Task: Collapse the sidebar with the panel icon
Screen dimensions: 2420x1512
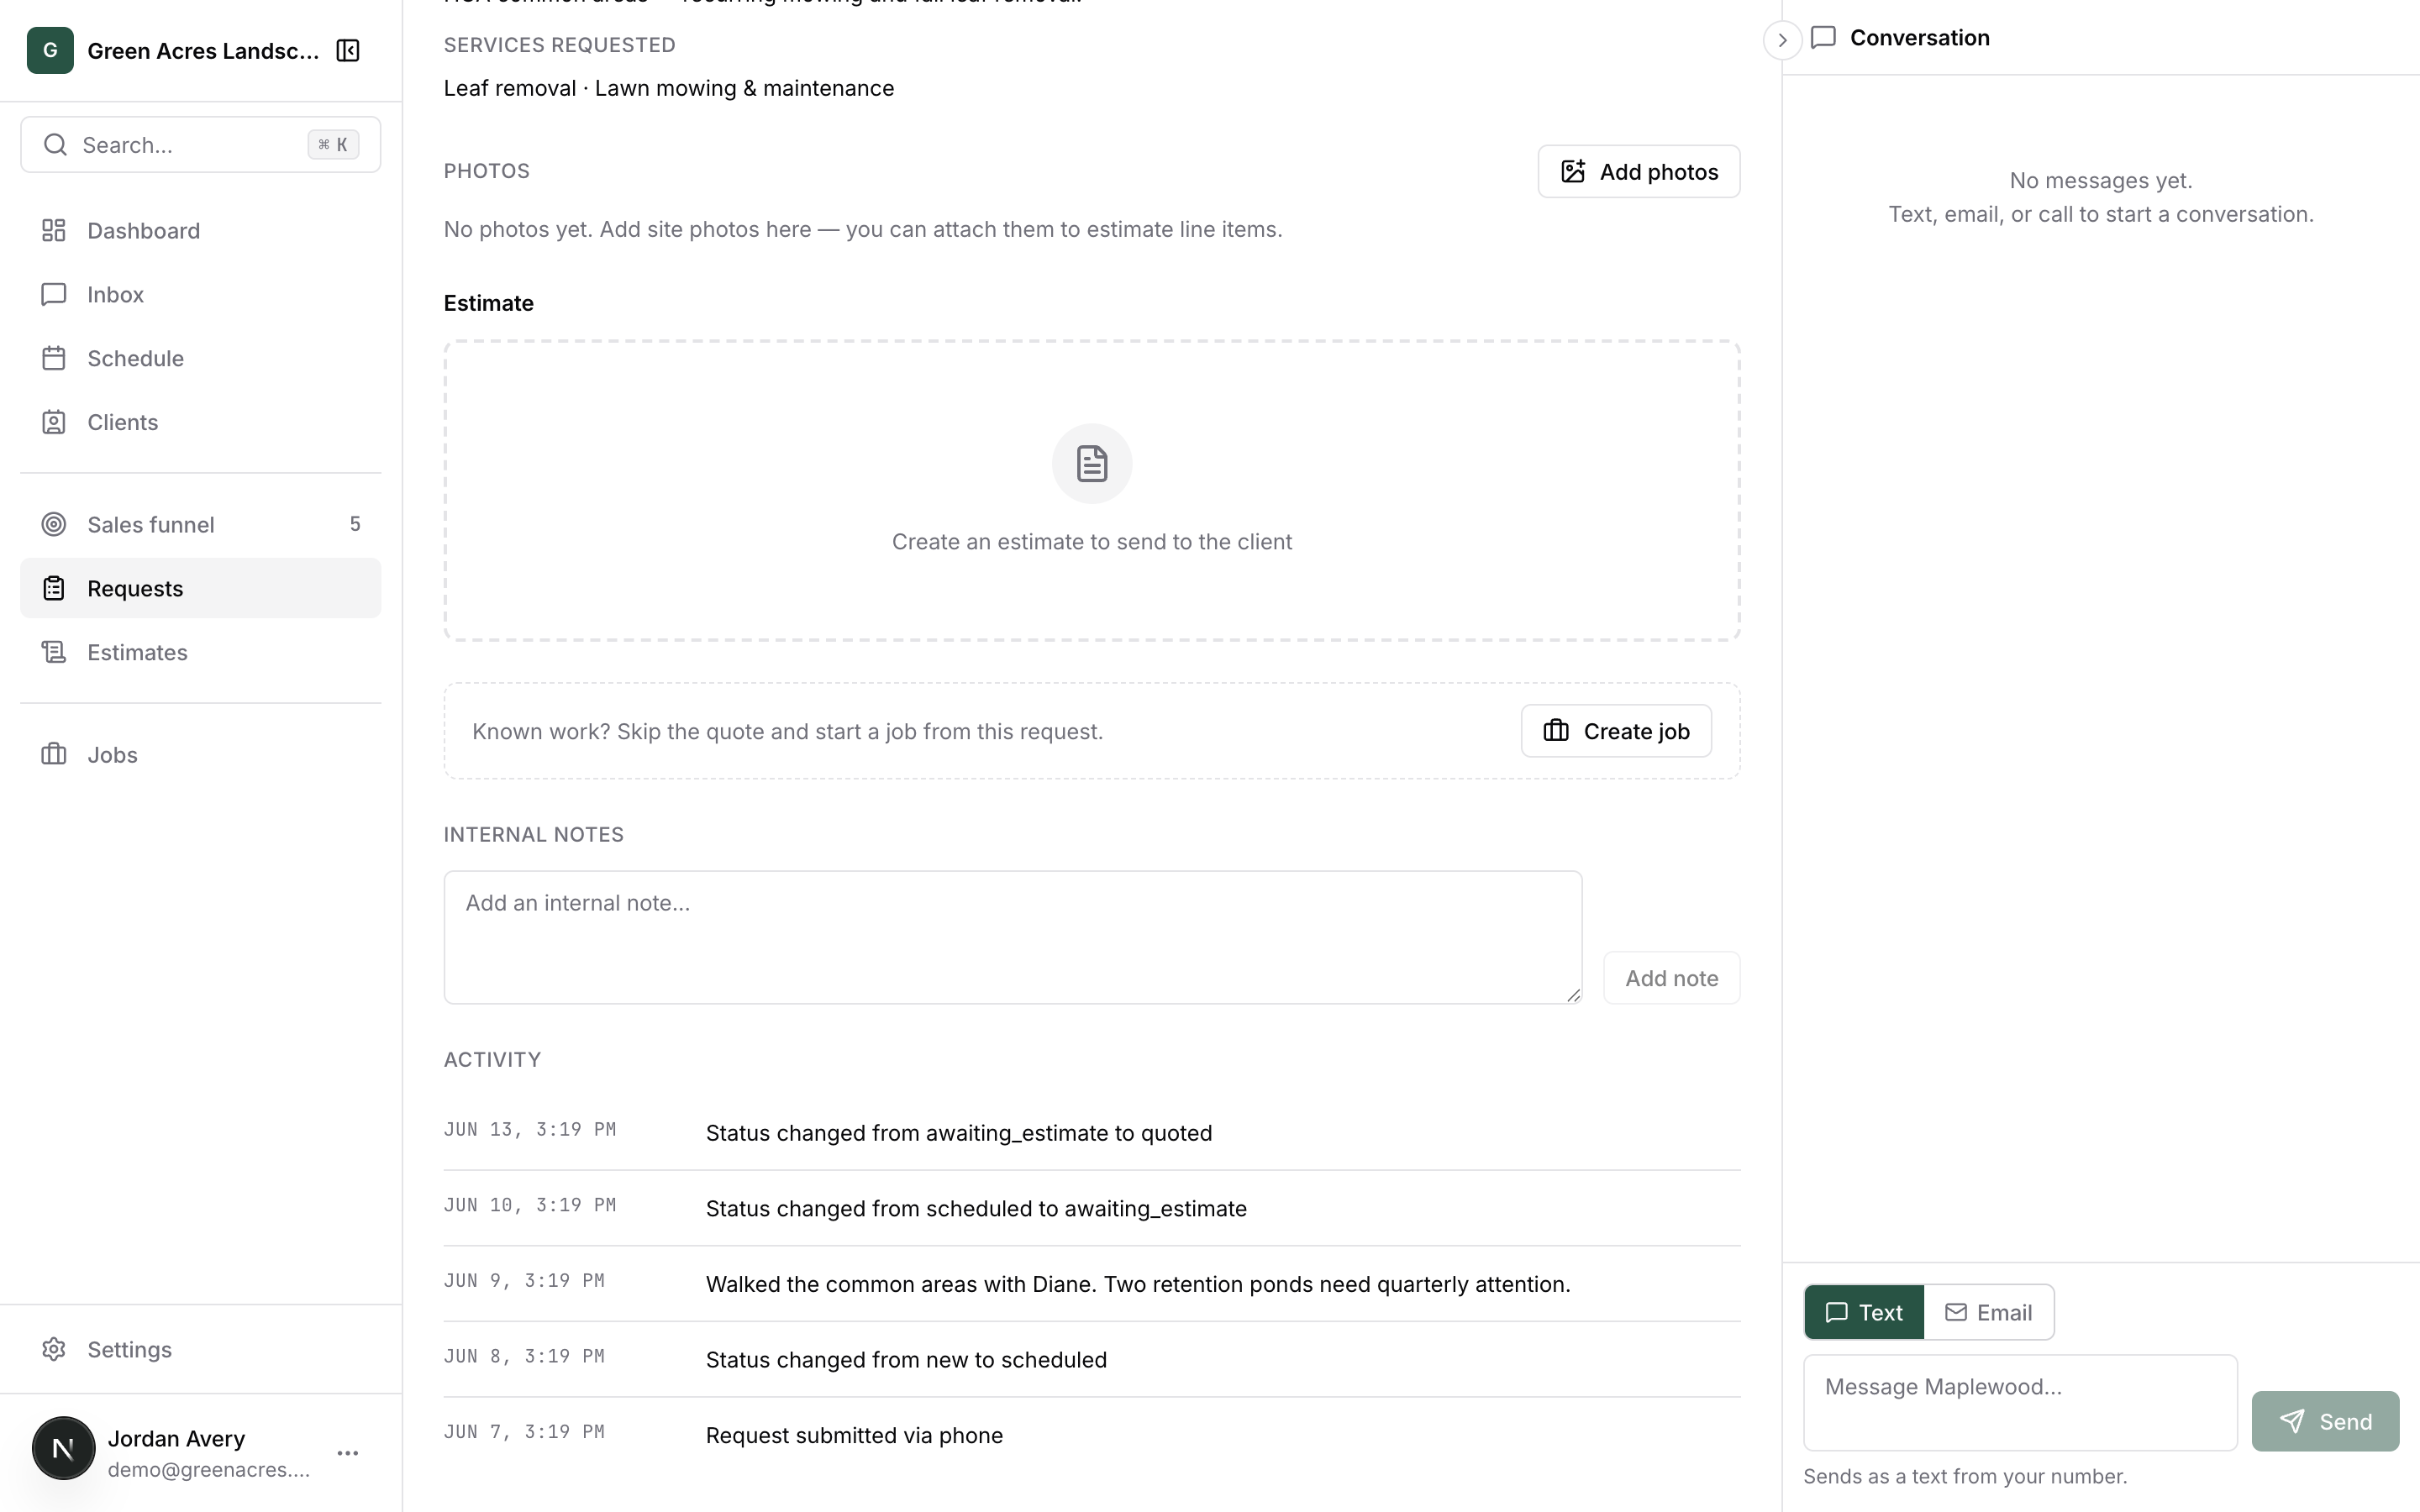Action: click(348, 50)
